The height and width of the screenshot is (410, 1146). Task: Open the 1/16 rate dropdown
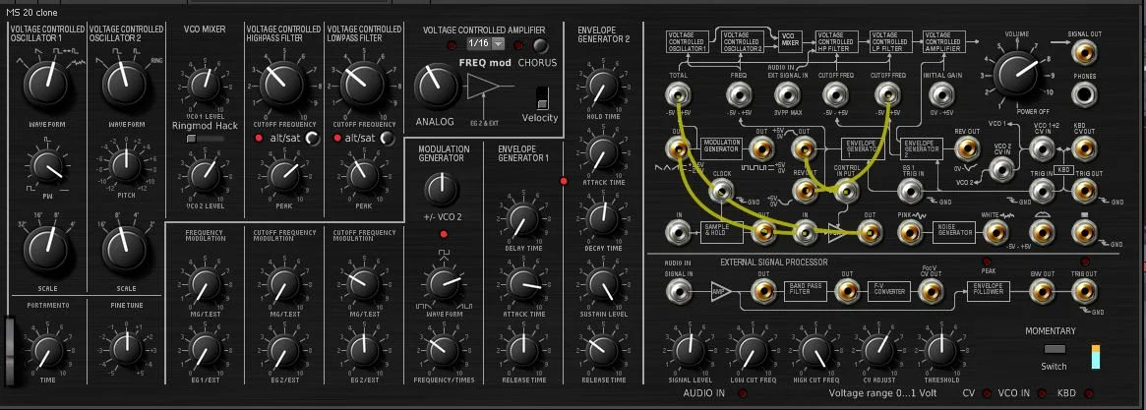coord(486,43)
